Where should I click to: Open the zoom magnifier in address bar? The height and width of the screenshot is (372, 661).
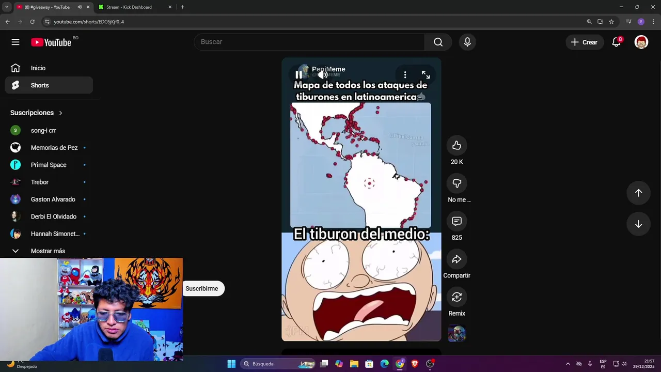point(589,22)
